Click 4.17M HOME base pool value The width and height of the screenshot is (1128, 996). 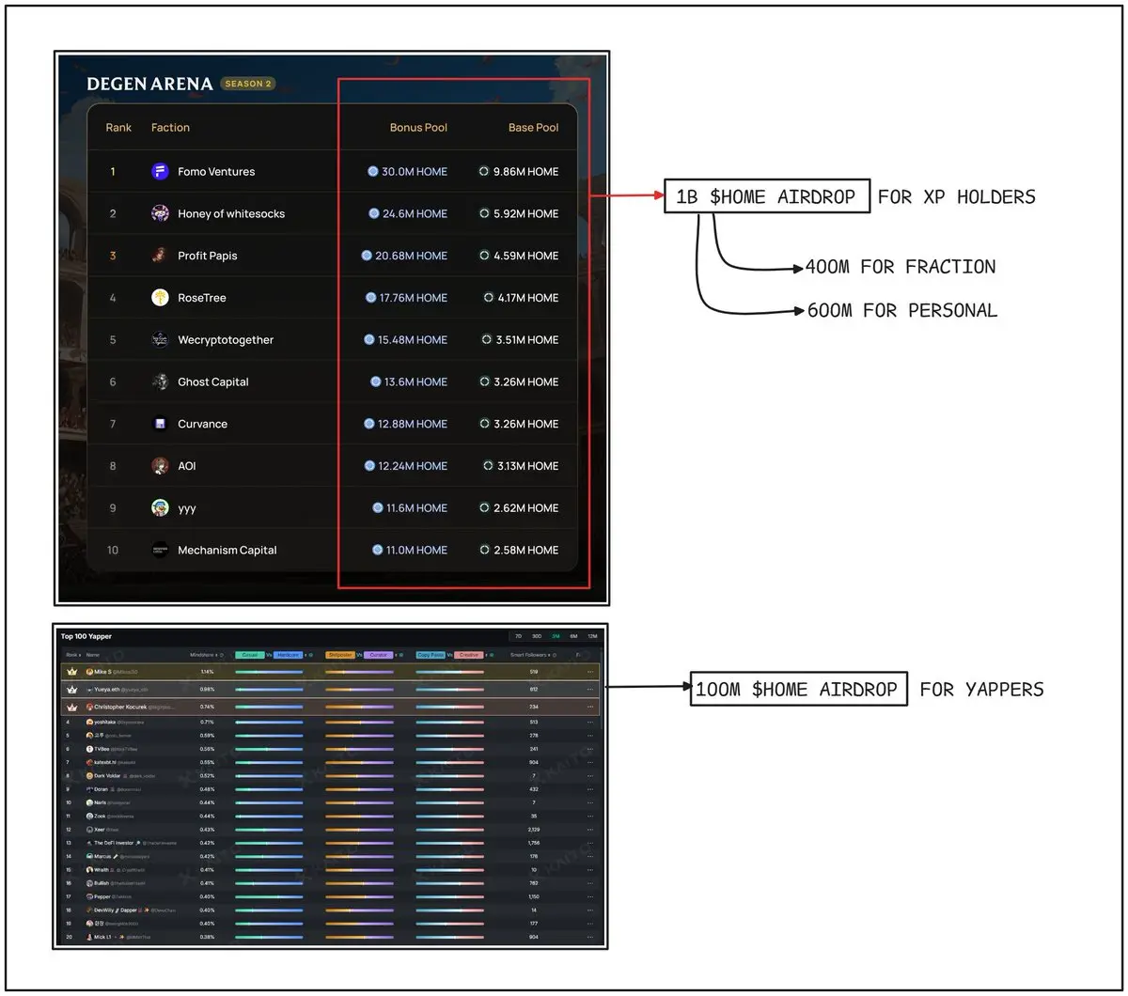pyautogui.click(x=522, y=298)
